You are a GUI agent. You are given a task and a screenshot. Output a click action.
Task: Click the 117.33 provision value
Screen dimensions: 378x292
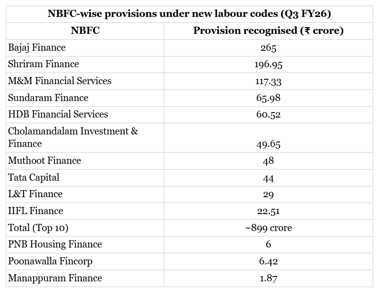[268, 81]
